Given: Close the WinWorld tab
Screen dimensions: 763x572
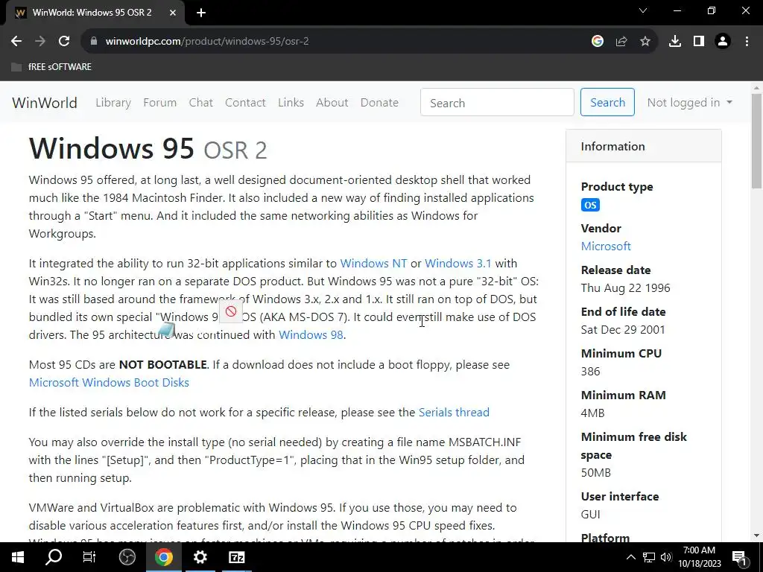Looking at the screenshot, I should coord(173,13).
